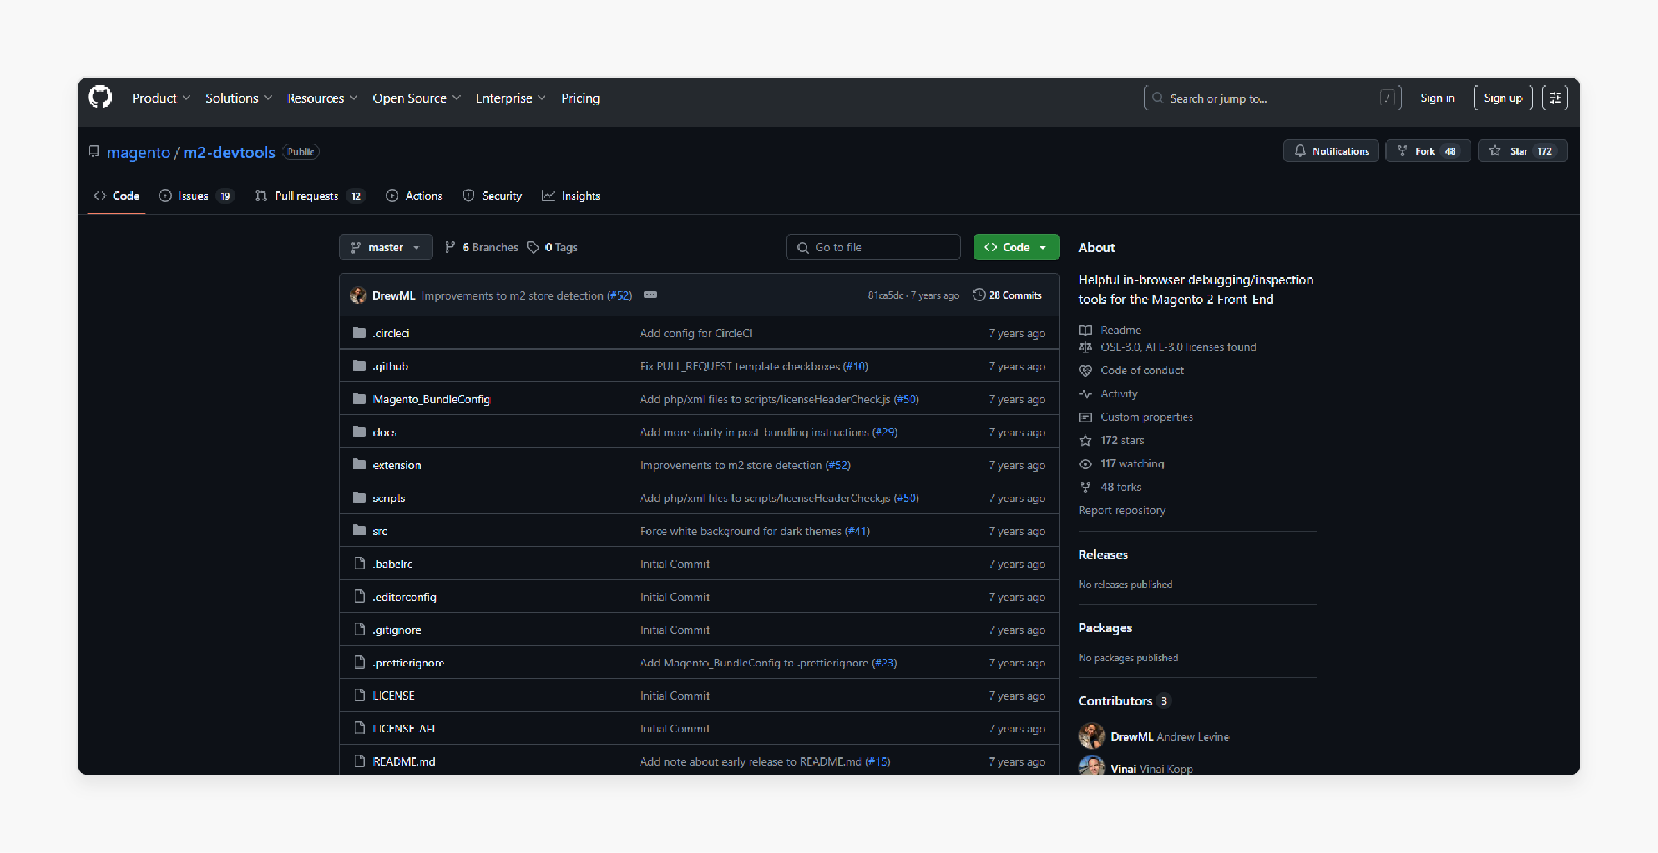
Task: View 172 stars stargazers
Action: [x=1122, y=440]
